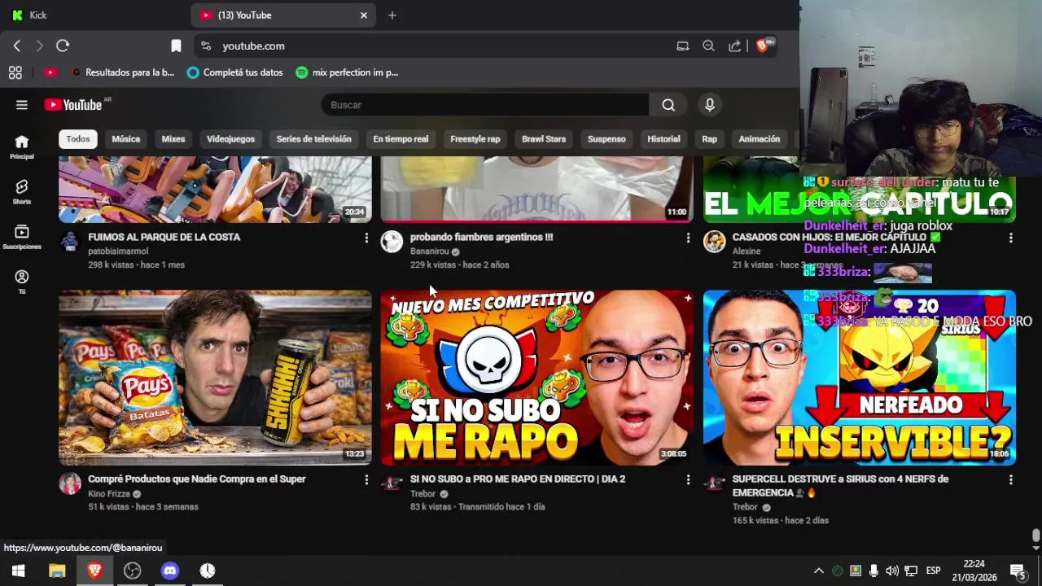Play the NERFEADO INSERVIBLE thumbnail video

860,378
